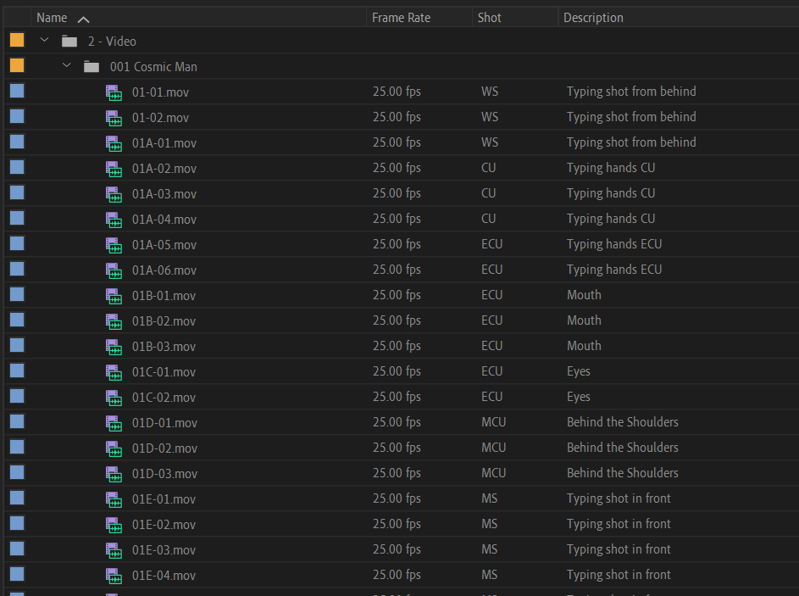The image size is (799, 596).
Task: Select the 01A-02.mov file name
Action: click(164, 169)
